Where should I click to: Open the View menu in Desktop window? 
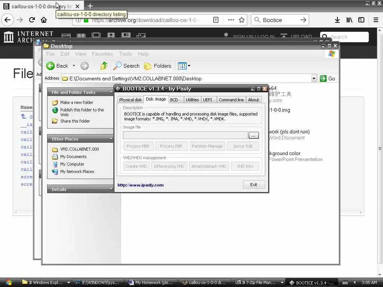tap(80, 54)
